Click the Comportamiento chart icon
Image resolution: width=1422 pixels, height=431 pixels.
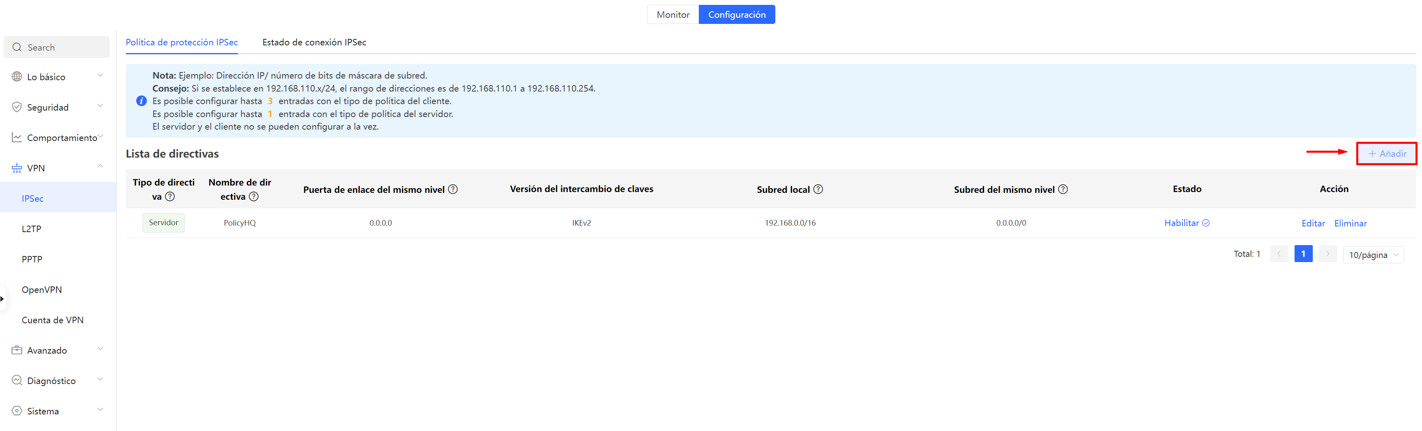tap(17, 137)
